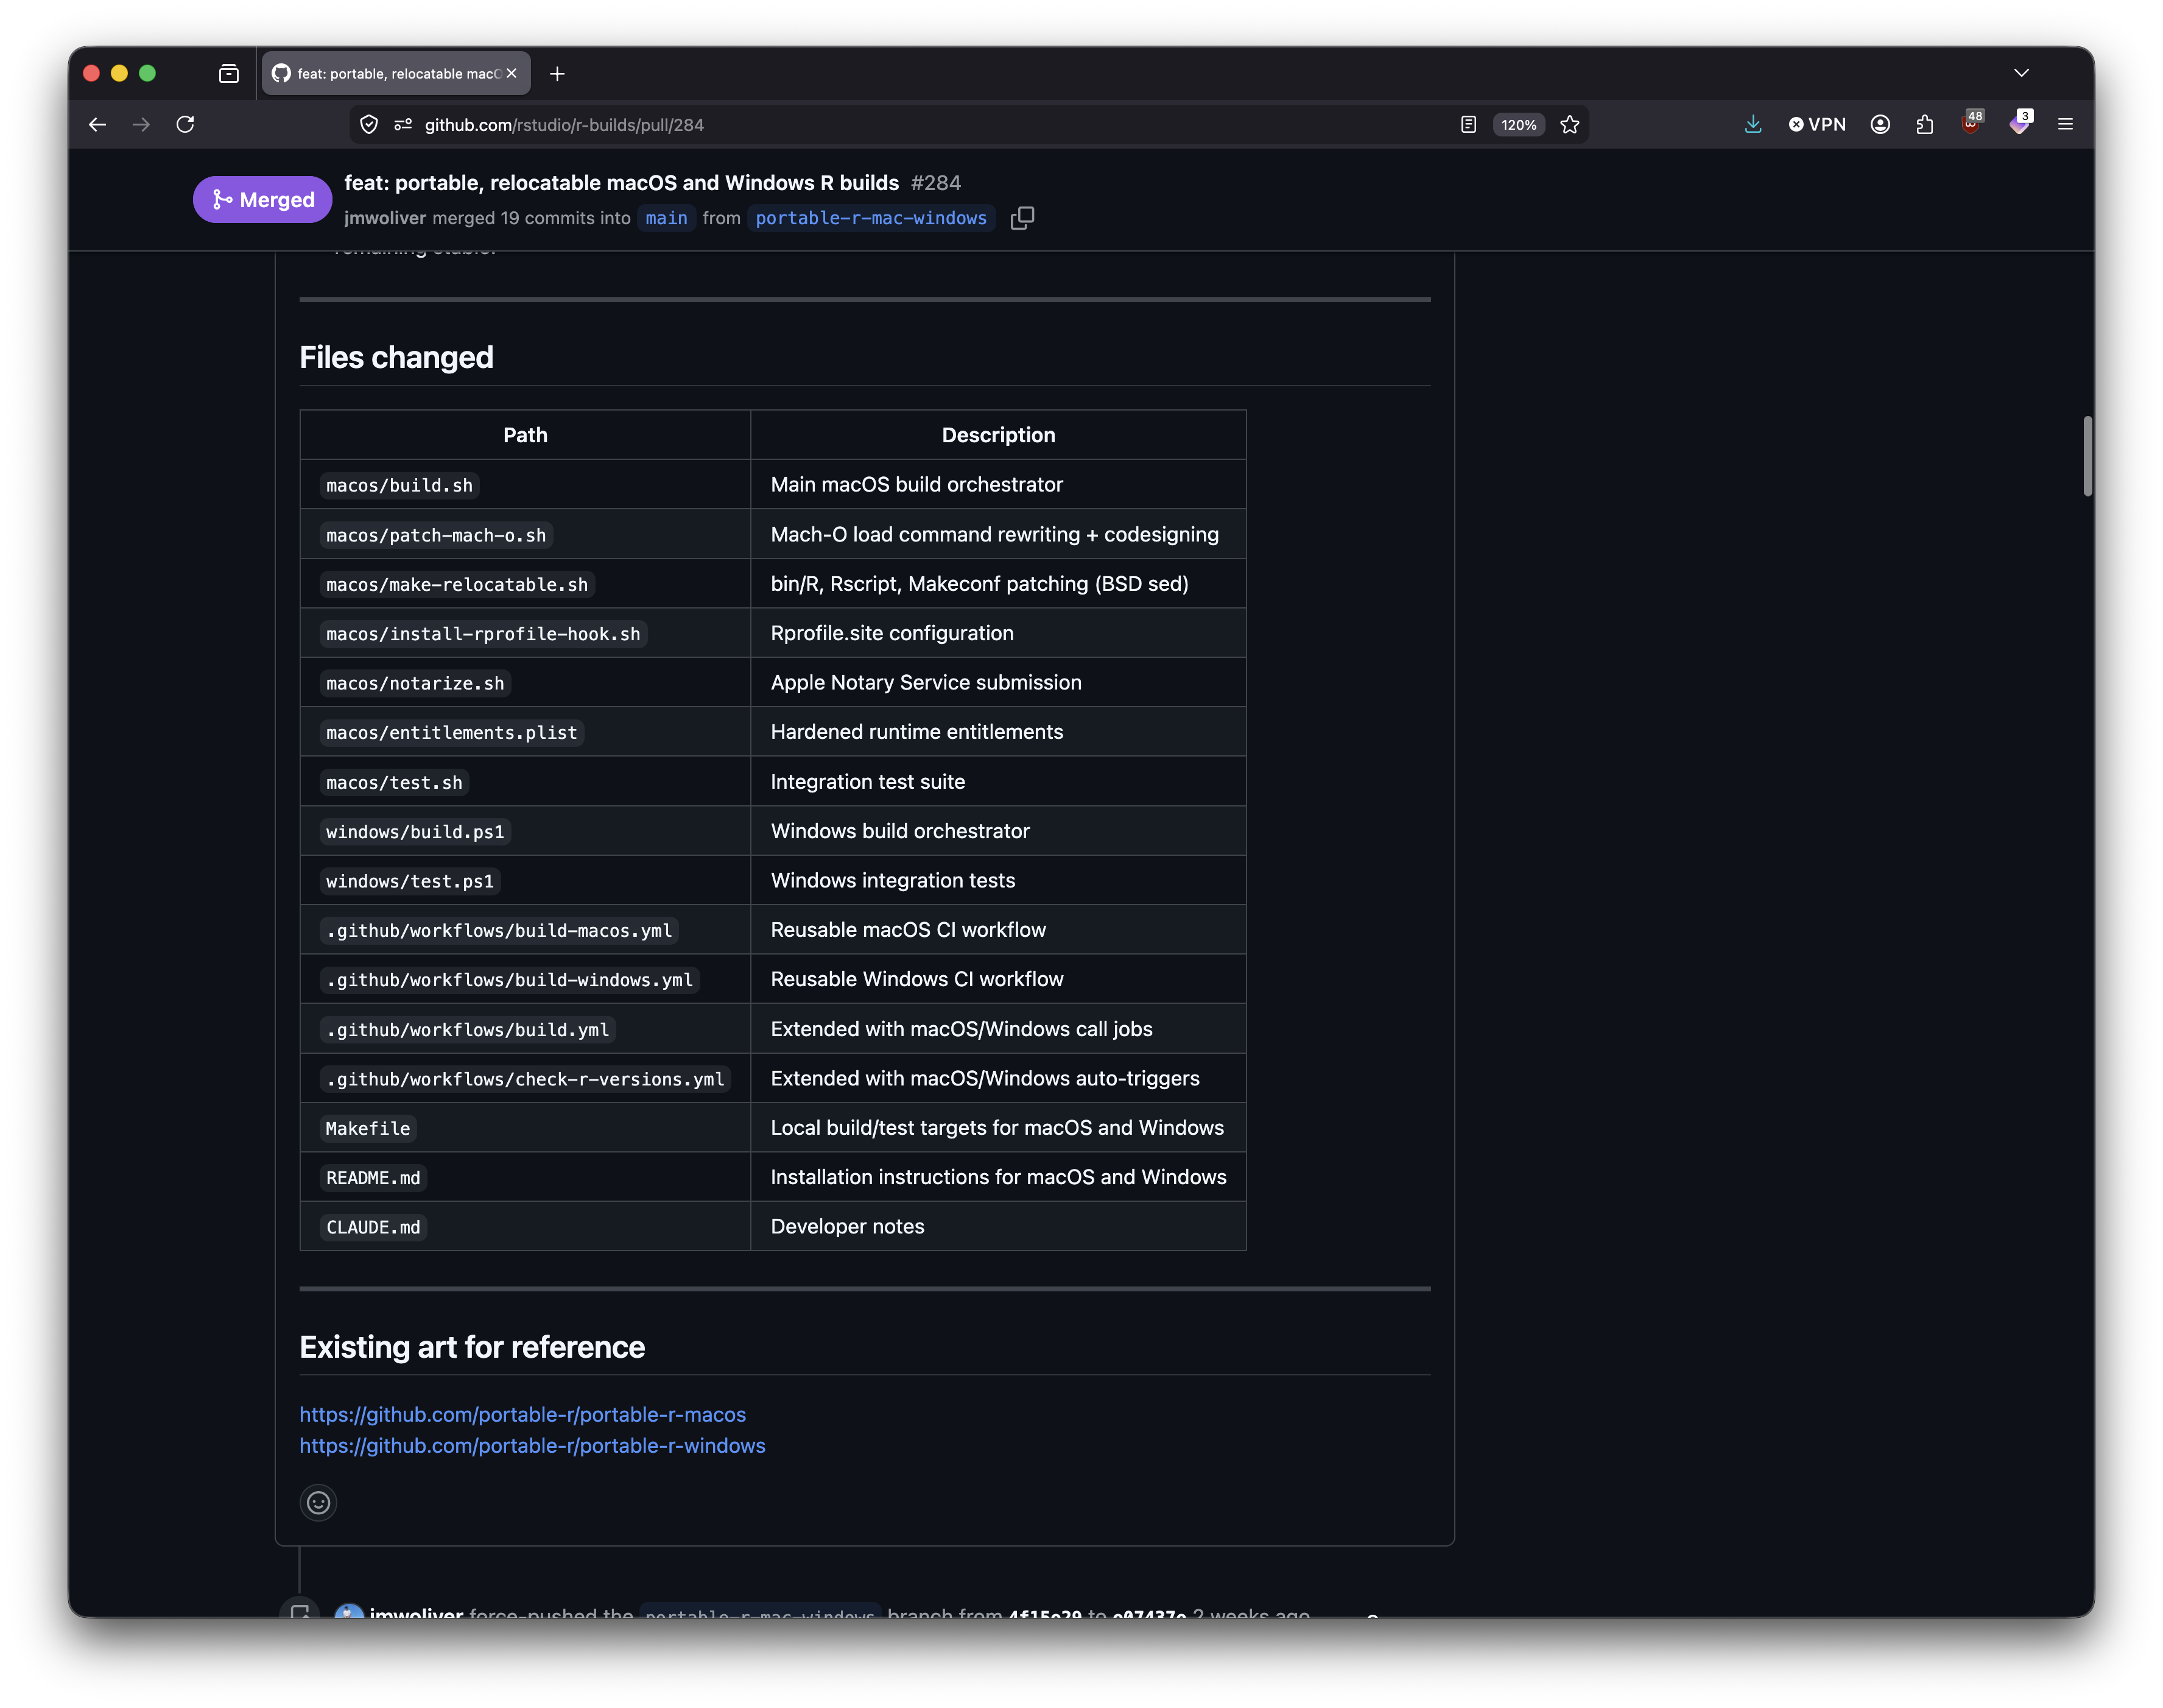The width and height of the screenshot is (2163, 1708).
Task: Click the portable-r-mac-windows head branch label
Action: pyautogui.click(x=871, y=218)
